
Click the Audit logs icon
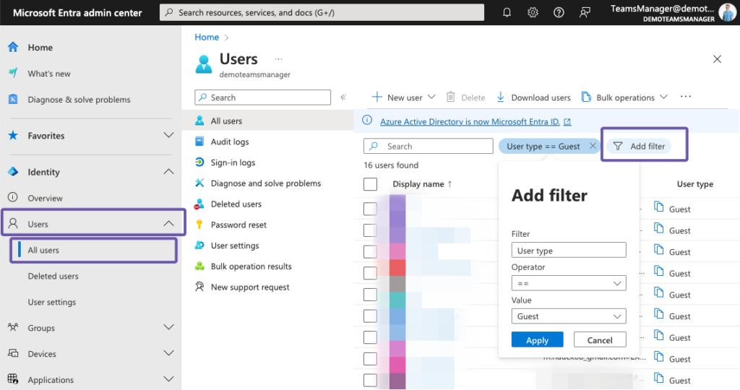click(199, 142)
